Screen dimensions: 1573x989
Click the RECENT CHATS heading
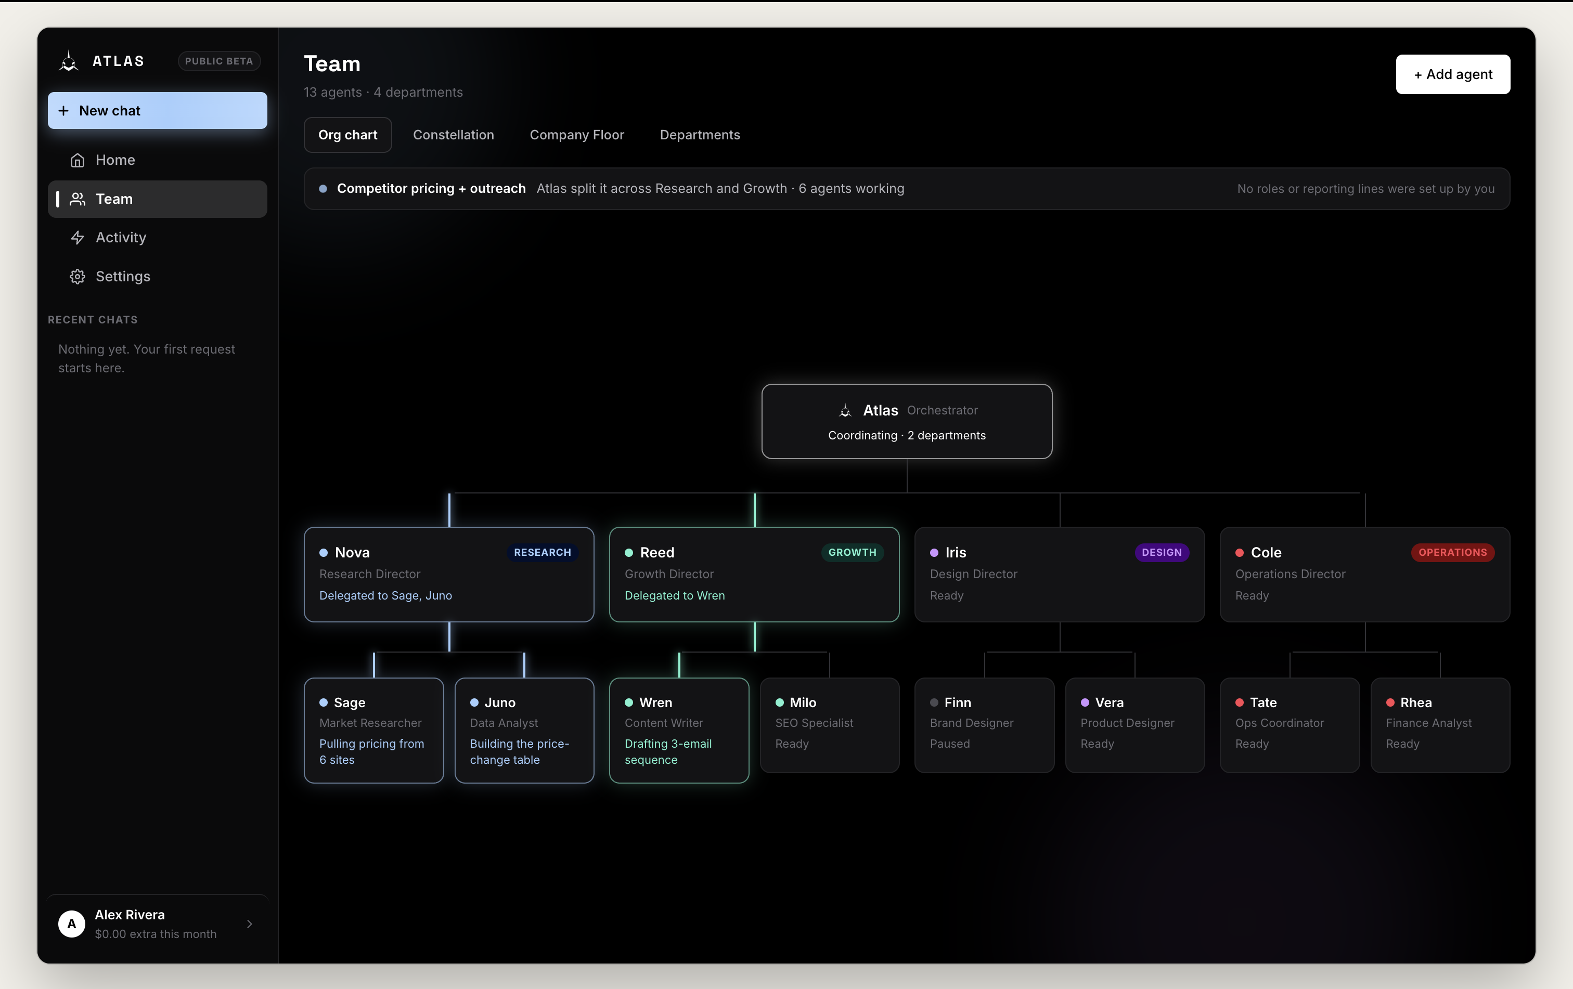coord(93,320)
